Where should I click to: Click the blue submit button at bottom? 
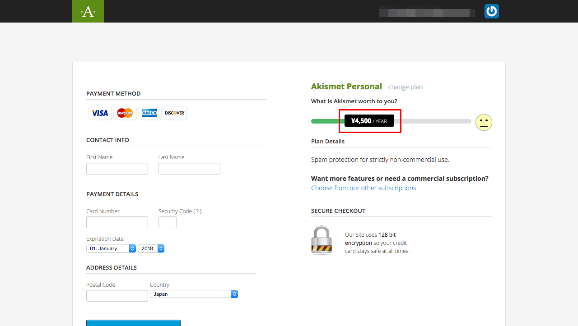coord(133,323)
